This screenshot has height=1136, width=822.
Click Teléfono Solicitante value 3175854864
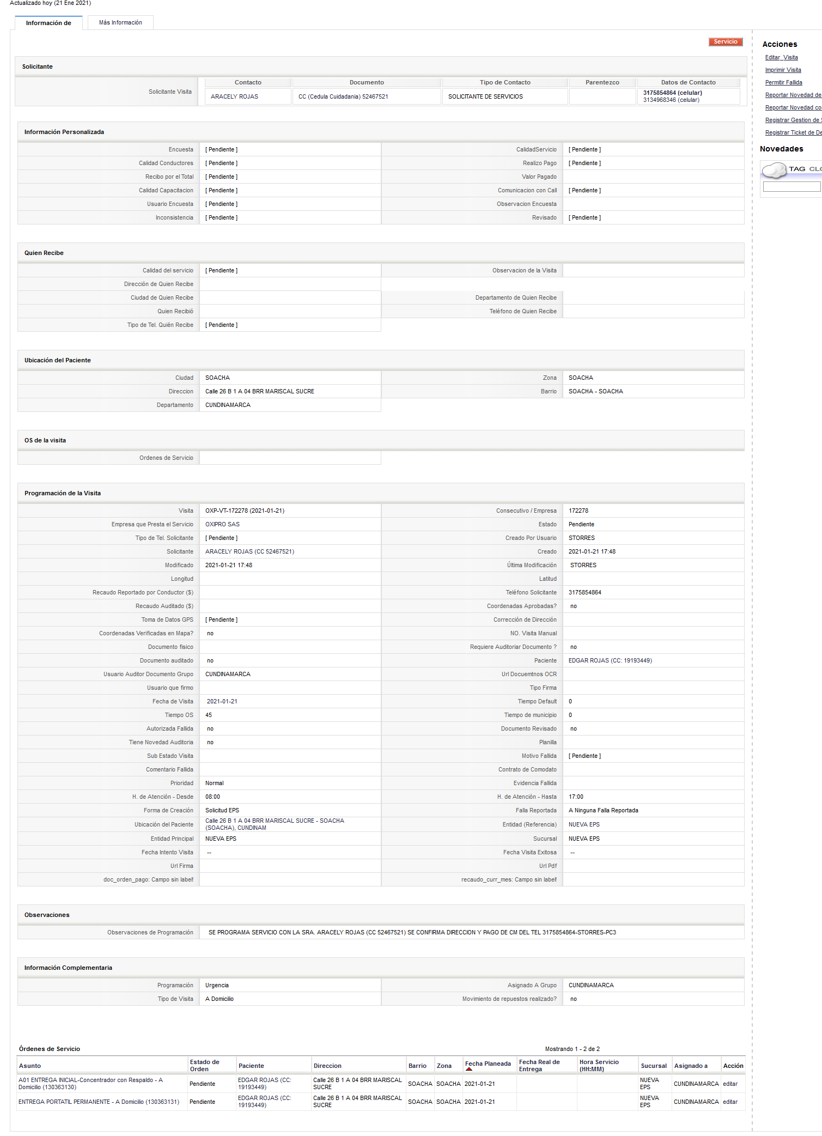[x=584, y=592]
